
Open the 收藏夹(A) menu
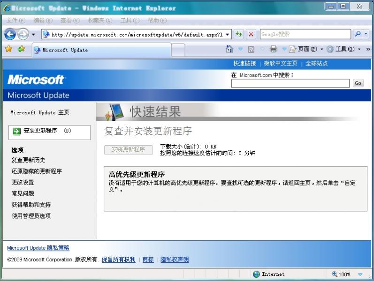[x=99, y=21]
